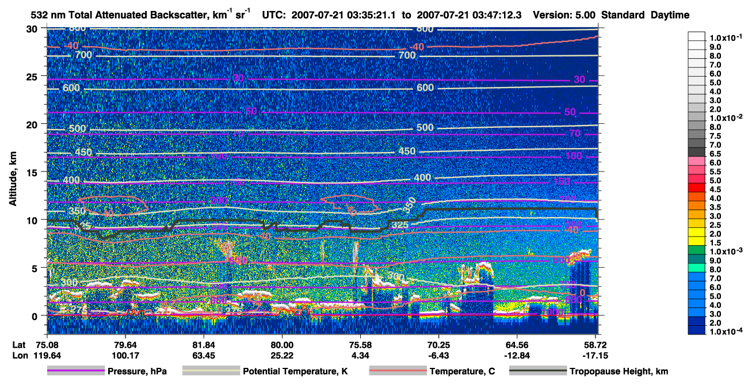Click the 'Tropopause Height, km' legend label
This screenshot has width=748, height=384.
coord(619,372)
